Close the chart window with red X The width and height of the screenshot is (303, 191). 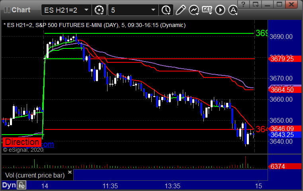[x=291, y=4]
